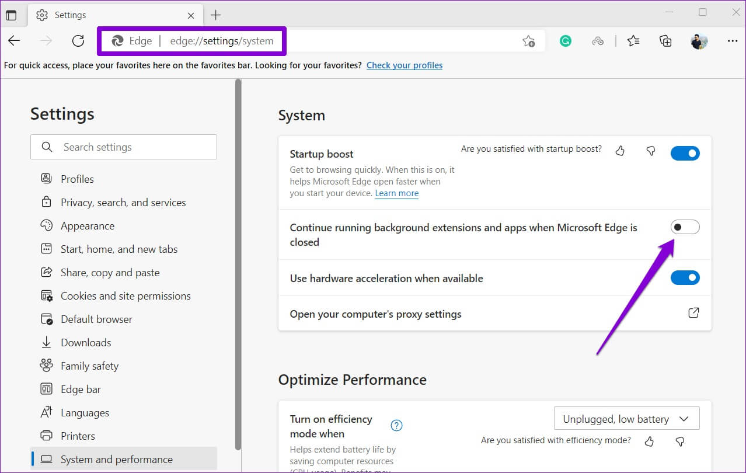The width and height of the screenshot is (746, 473).
Task: Enable Continue running background extensions toggle
Action: pos(685,227)
